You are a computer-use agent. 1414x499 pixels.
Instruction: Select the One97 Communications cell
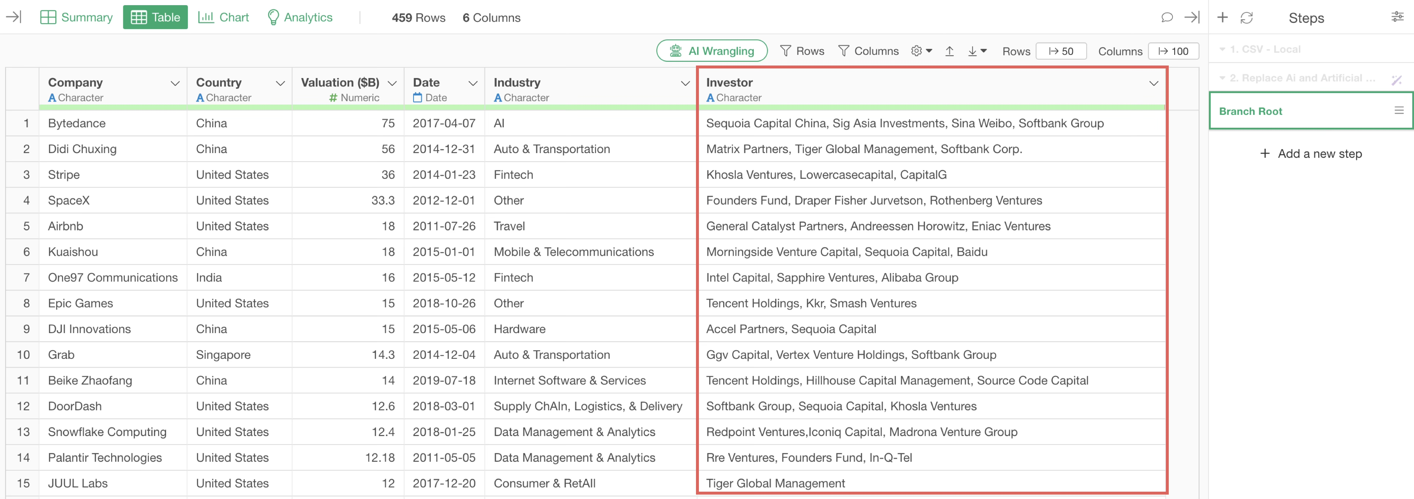[x=113, y=278]
